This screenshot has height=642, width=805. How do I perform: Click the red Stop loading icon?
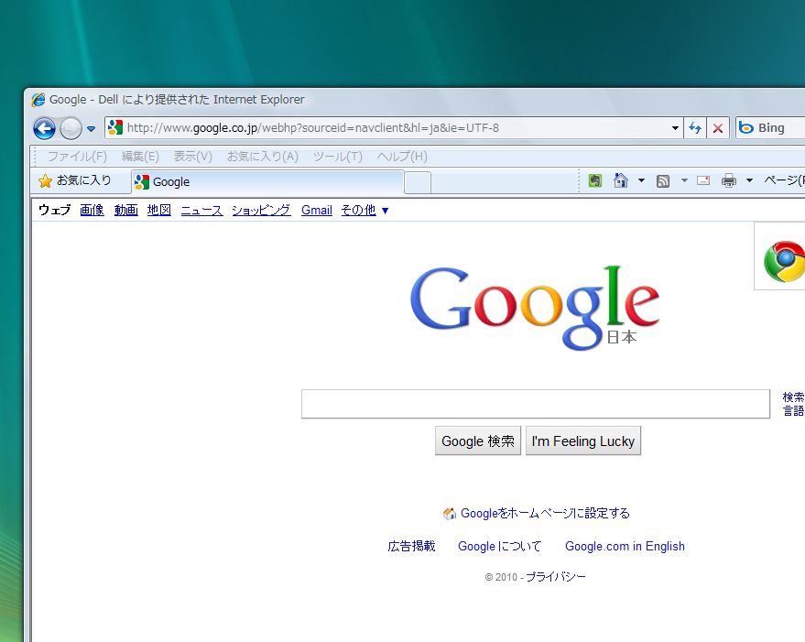[718, 128]
